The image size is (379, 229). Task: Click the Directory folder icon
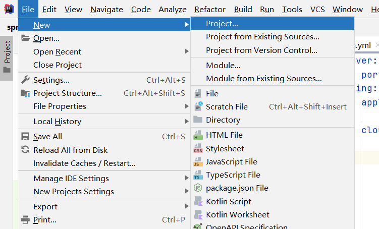pyautogui.click(x=198, y=120)
